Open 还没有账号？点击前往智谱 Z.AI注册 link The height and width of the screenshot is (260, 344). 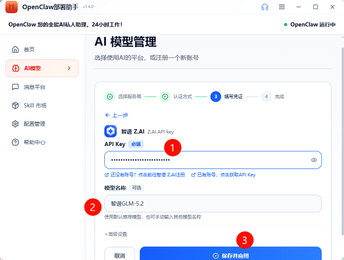pyautogui.click(x=145, y=175)
